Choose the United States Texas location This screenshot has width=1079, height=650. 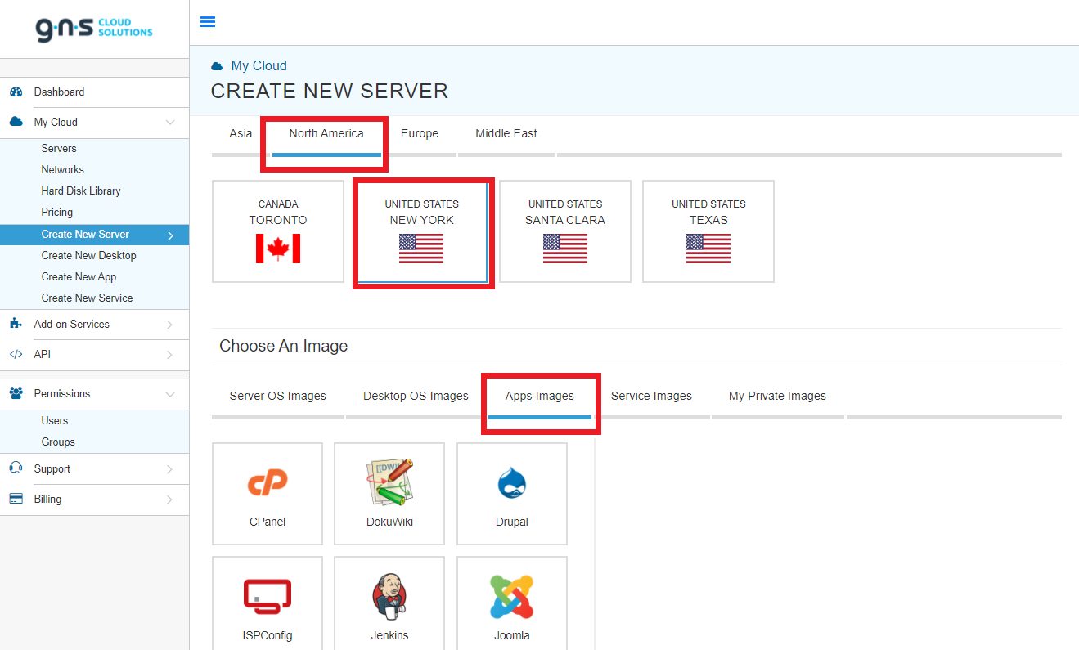click(708, 231)
